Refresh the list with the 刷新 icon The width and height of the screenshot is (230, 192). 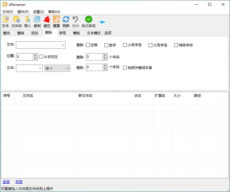[x=66, y=20]
